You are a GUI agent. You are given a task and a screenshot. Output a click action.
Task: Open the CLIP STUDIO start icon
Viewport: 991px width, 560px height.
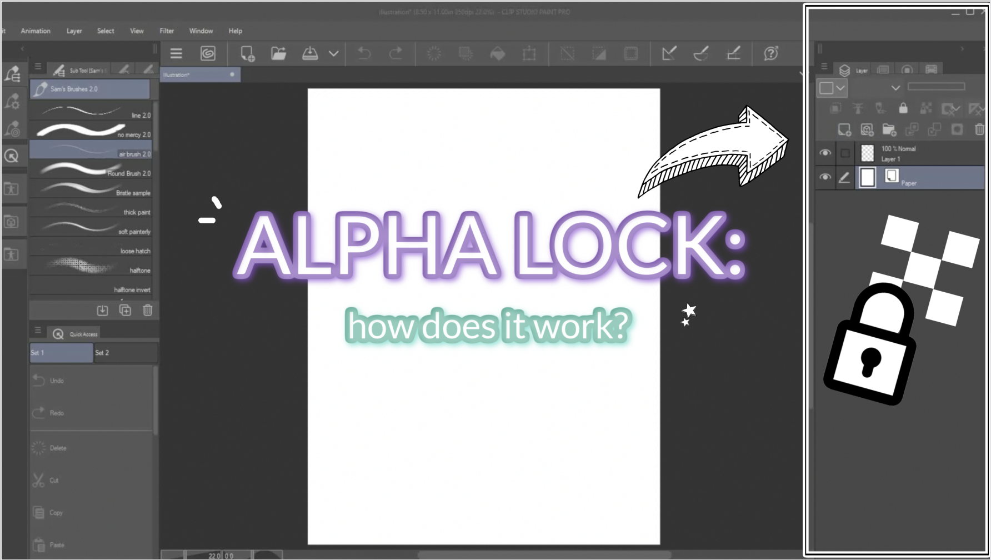208,53
